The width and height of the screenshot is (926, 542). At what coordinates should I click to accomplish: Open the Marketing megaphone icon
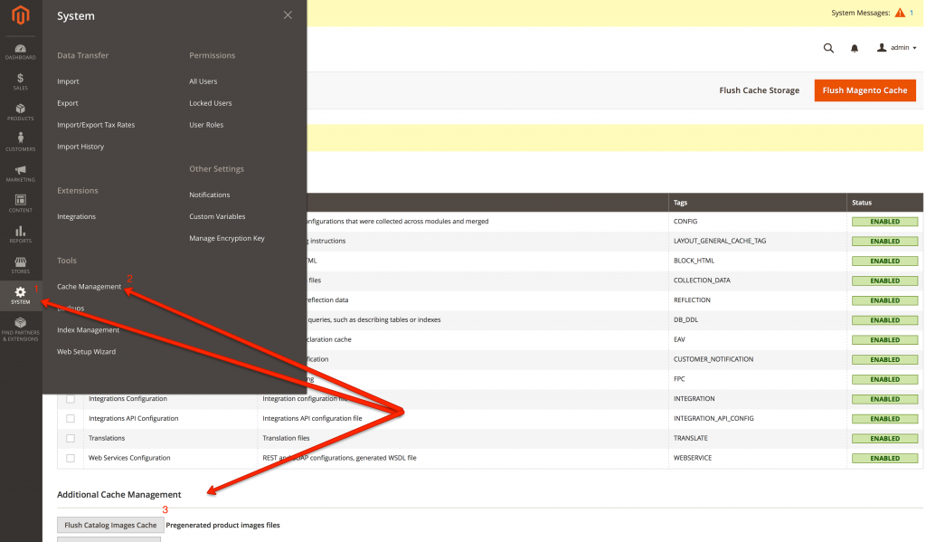point(20,173)
